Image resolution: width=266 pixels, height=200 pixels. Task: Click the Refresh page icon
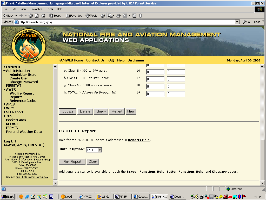point(37,16)
